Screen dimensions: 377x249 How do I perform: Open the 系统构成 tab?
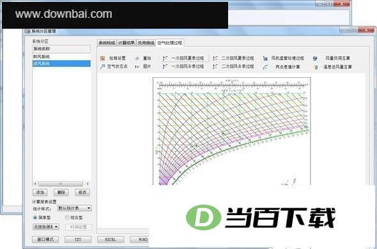click(x=107, y=43)
